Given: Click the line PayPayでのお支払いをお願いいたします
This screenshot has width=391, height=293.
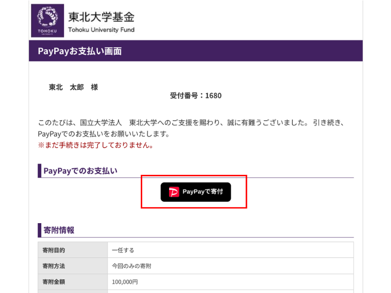Looking at the screenshot, I should [x=104, y=134].
